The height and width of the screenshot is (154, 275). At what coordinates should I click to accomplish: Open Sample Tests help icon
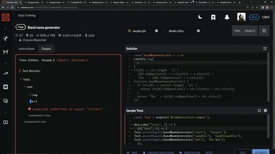click(265, 110)
